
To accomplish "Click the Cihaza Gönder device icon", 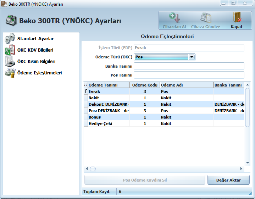I will tap(205, 17).
